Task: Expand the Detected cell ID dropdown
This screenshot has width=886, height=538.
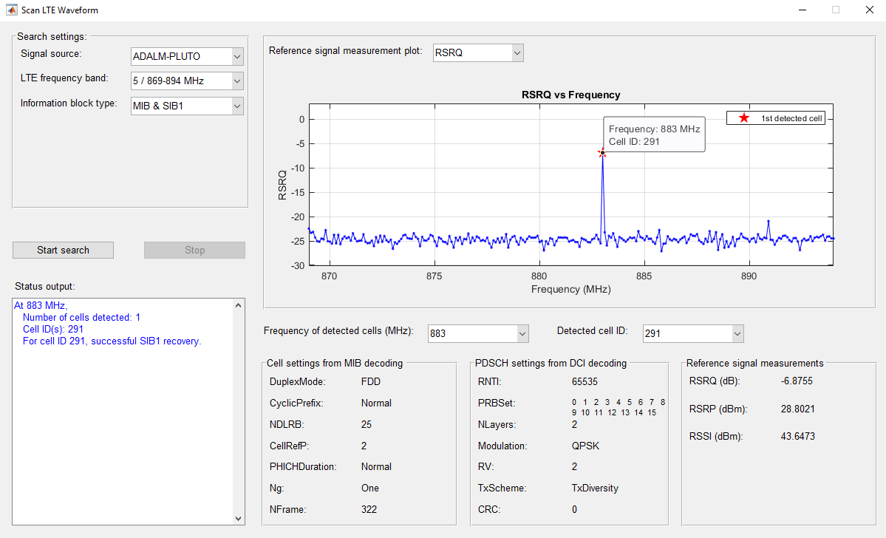Action: (693, 333)
